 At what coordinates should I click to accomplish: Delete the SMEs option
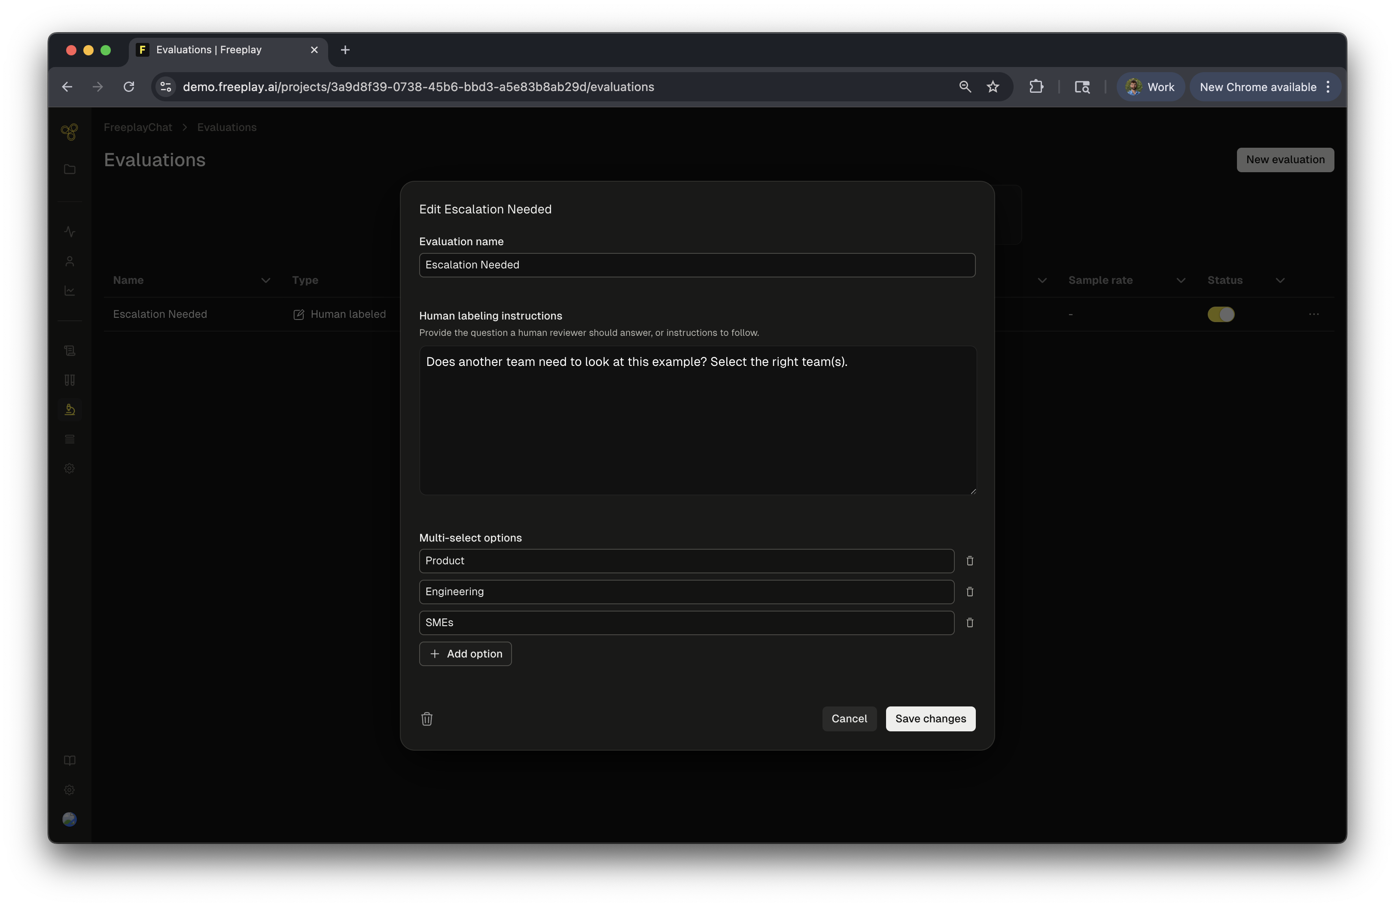[x=969, y=623]
